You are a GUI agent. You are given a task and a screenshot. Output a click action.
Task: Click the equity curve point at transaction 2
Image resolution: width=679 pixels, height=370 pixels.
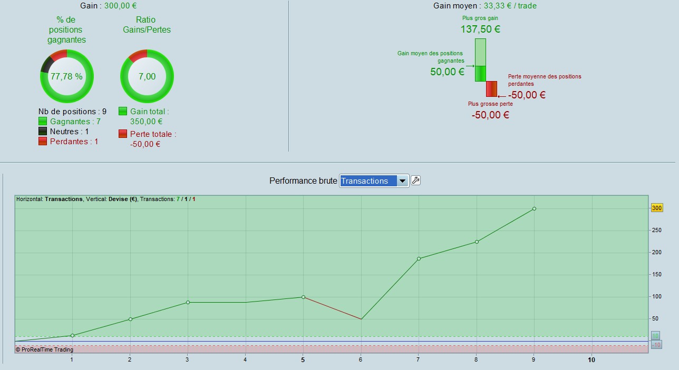coord(130,319)
